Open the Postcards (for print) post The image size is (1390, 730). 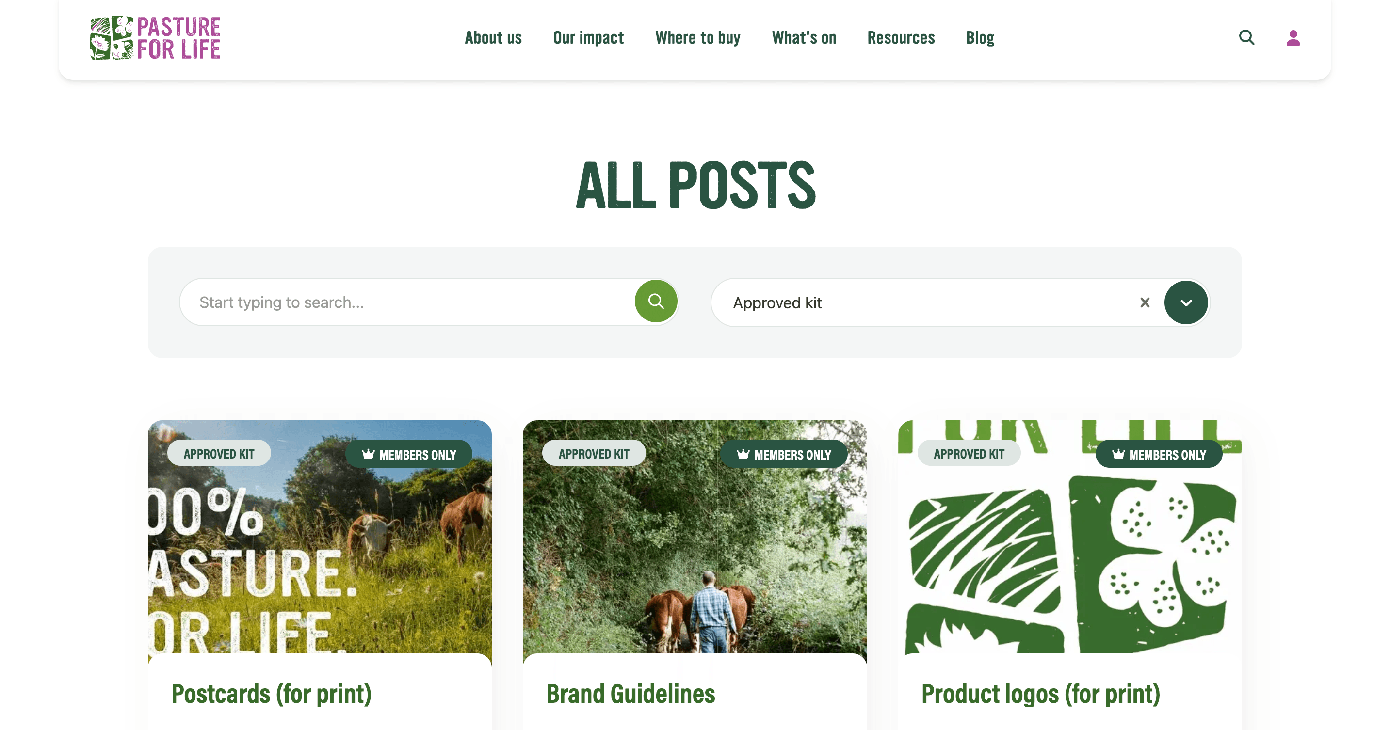272,693
